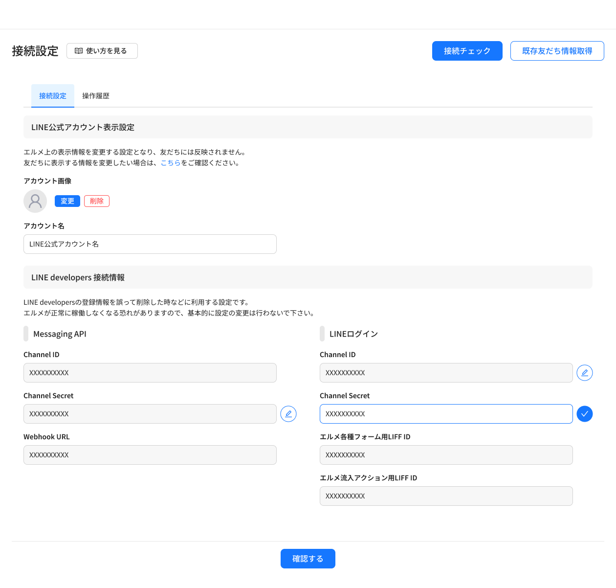This screenshot has height=588, width=616.
Task: Focus the LINE login Channel Secret field
Action: tap(446, 414)
